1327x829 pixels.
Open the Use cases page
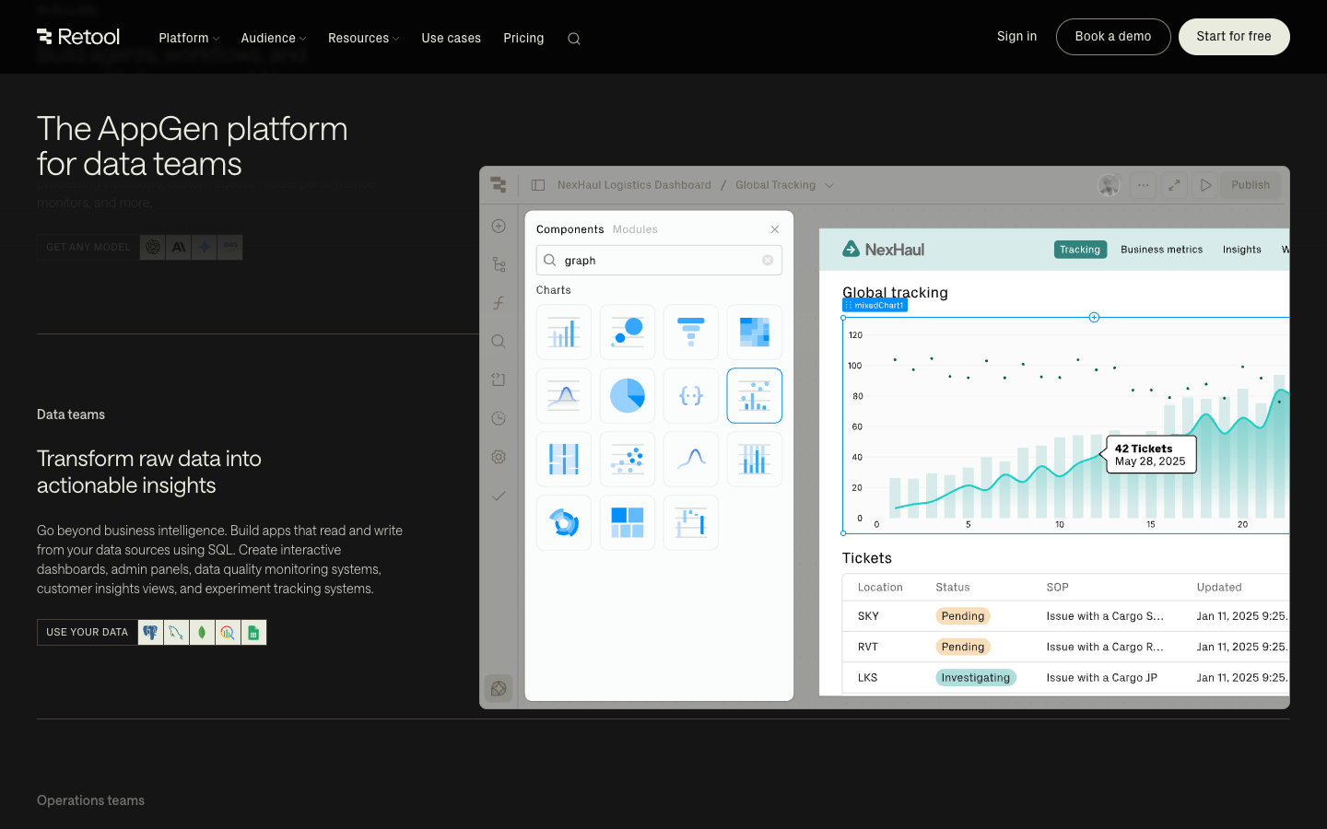coord(451,38)
